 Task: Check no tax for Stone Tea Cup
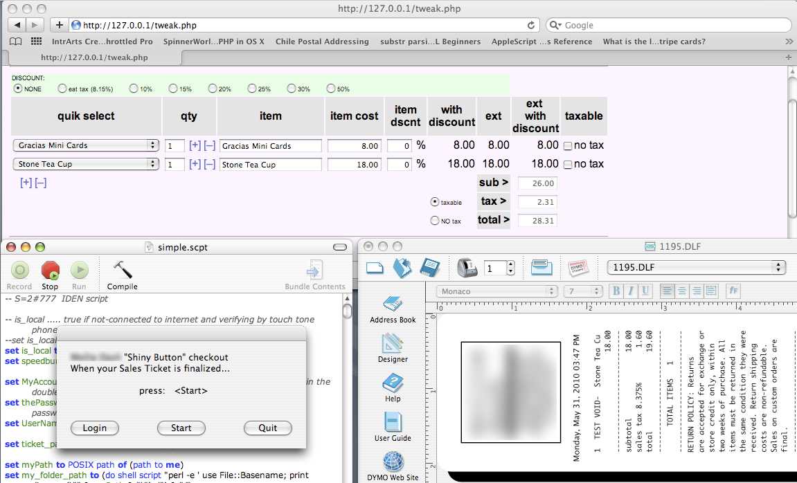[568, 165]
